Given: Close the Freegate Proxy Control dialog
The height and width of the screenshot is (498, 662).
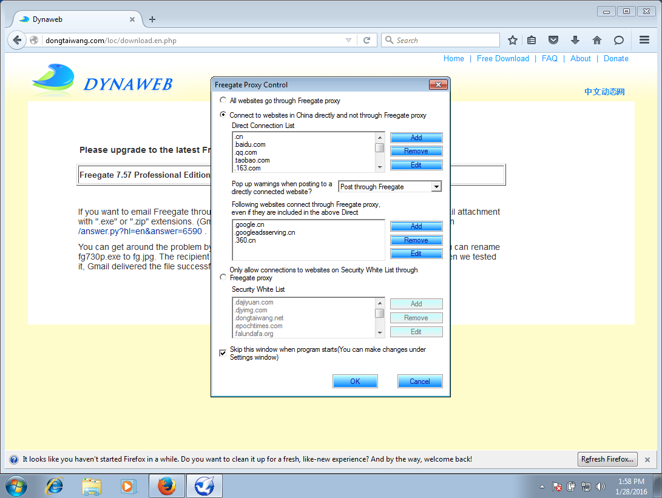Looking at the screenshot, I should click(x=438, y=85).
